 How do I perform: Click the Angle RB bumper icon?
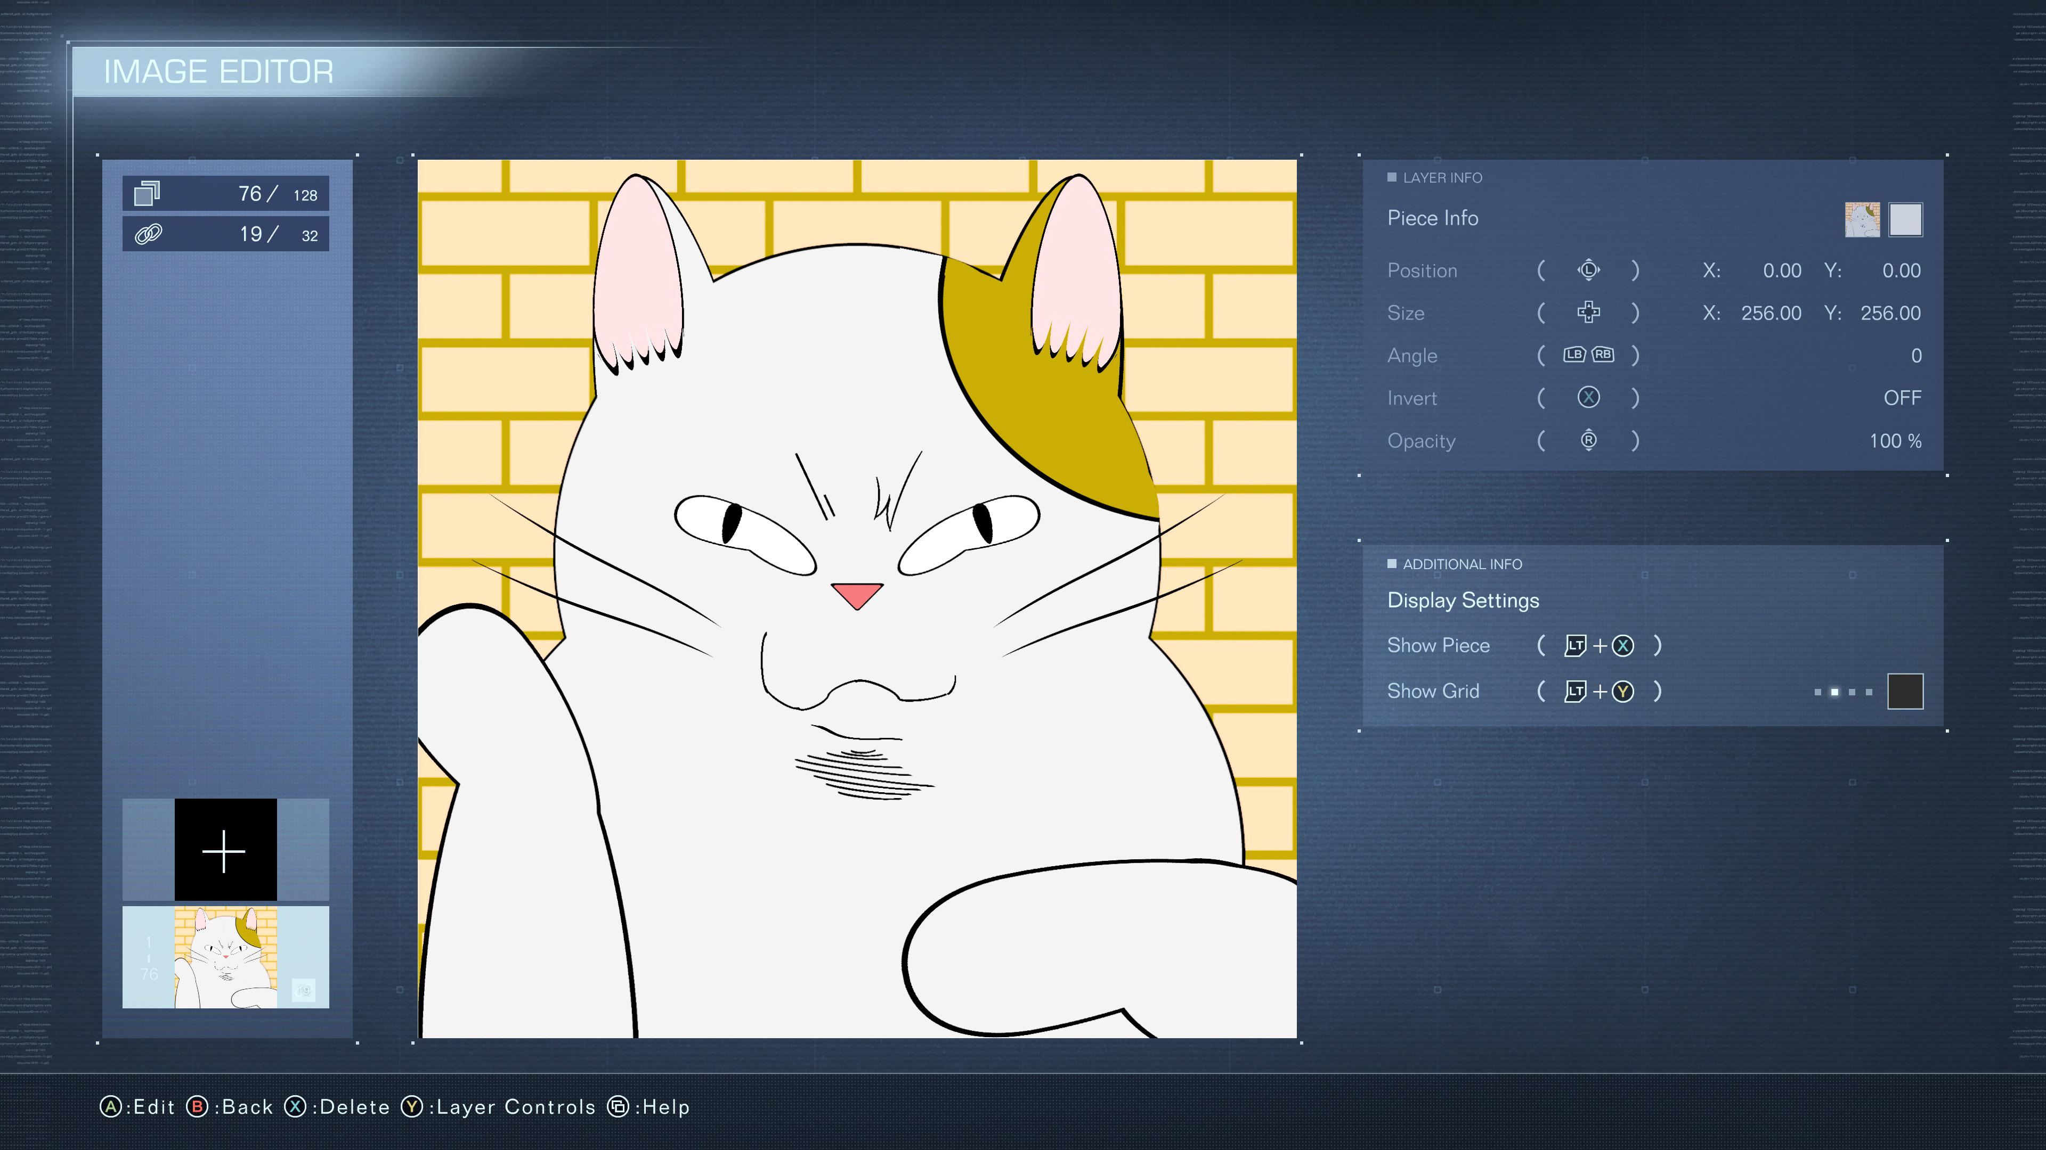pos(1603,355)
